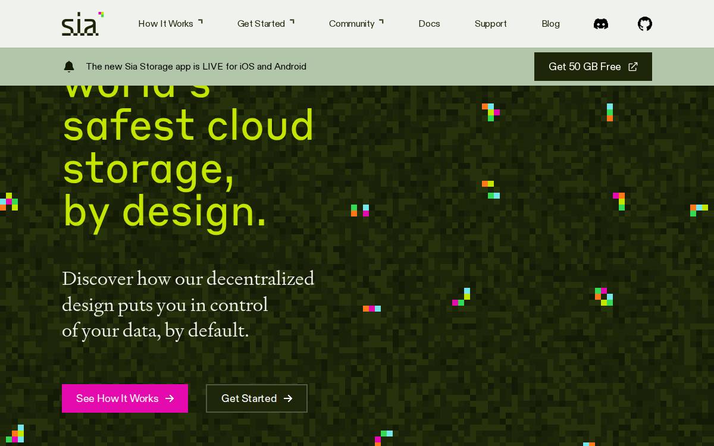Click the Sia logo in header
714x446 pixels.
click(x=83, y=24)
